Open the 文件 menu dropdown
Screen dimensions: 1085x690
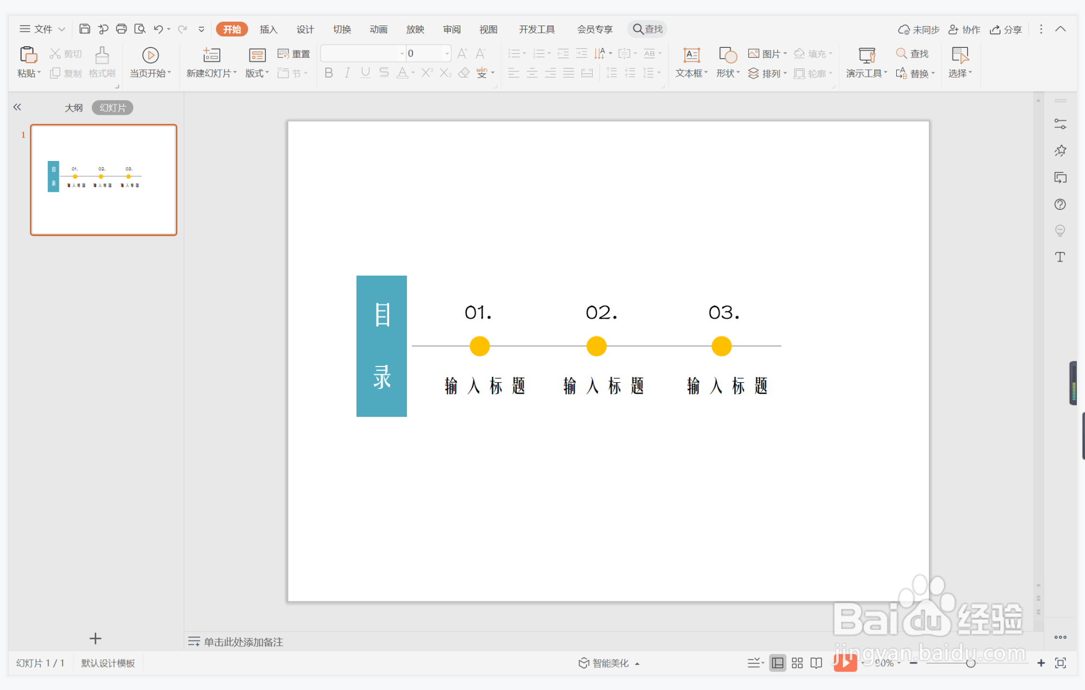pyautogui.click(x=42, y=29)
